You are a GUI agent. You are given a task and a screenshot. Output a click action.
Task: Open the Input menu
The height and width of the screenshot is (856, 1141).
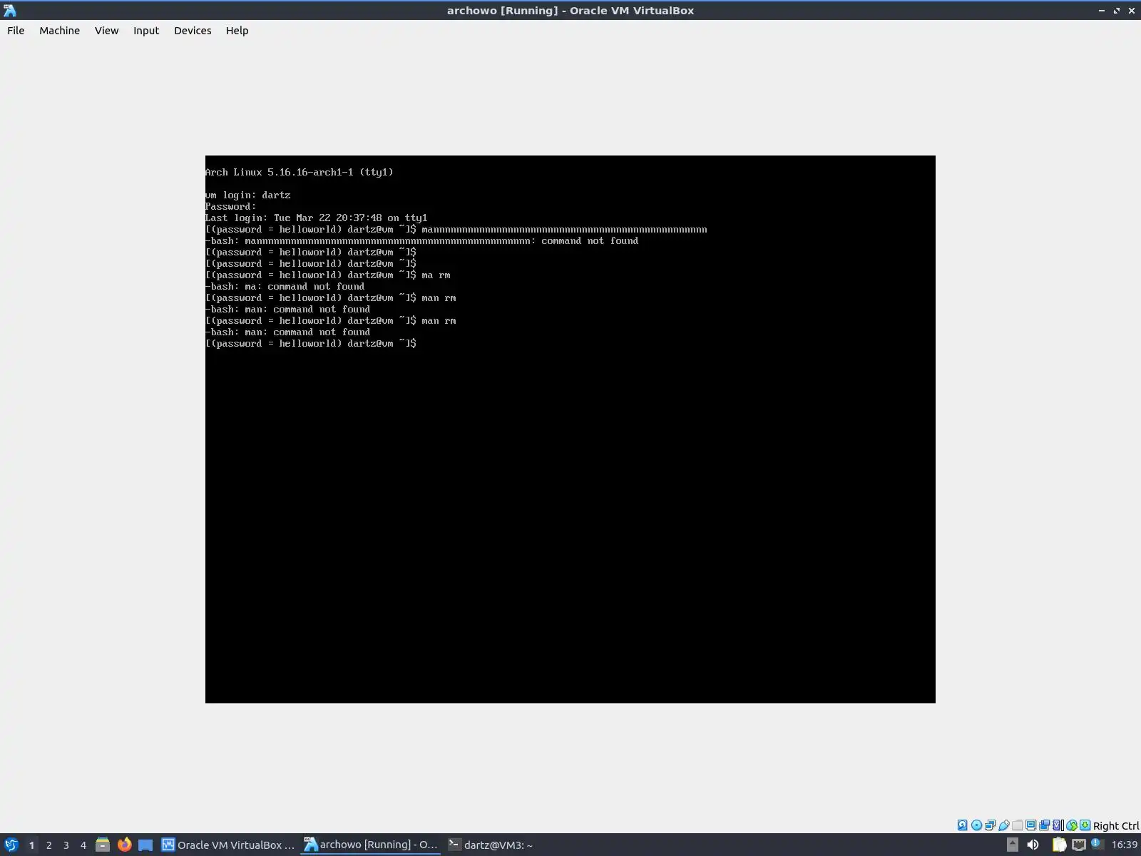pos(146,31)
